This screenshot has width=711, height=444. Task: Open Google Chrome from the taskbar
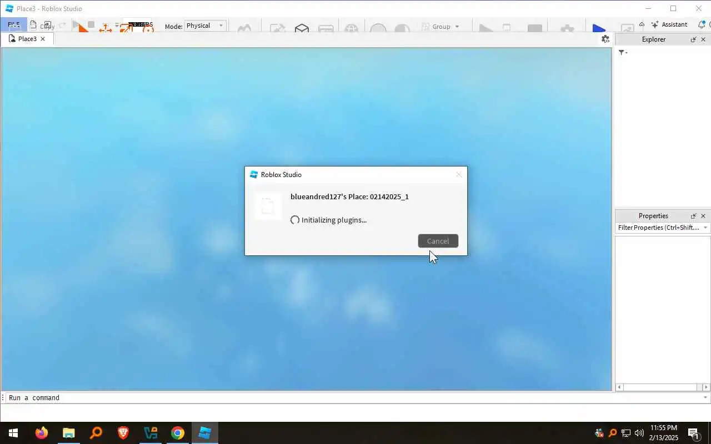coord(178,433)
